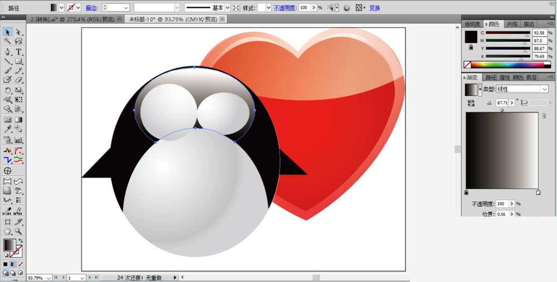Select the Paintbrush tool

point(7,71)
